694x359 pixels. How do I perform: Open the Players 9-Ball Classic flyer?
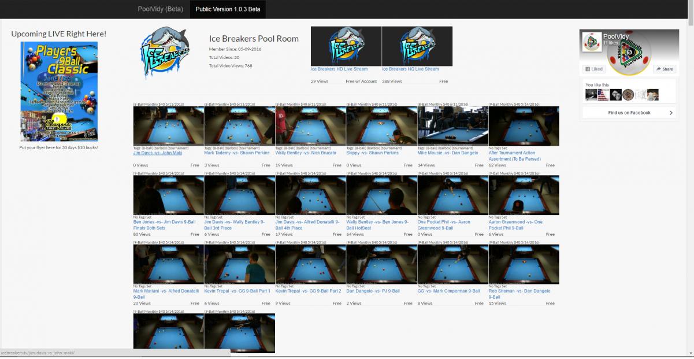click(x=59, y=91)
